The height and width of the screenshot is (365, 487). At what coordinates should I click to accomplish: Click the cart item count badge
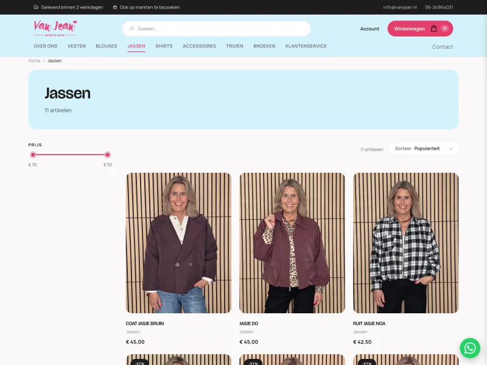(445, 29)
